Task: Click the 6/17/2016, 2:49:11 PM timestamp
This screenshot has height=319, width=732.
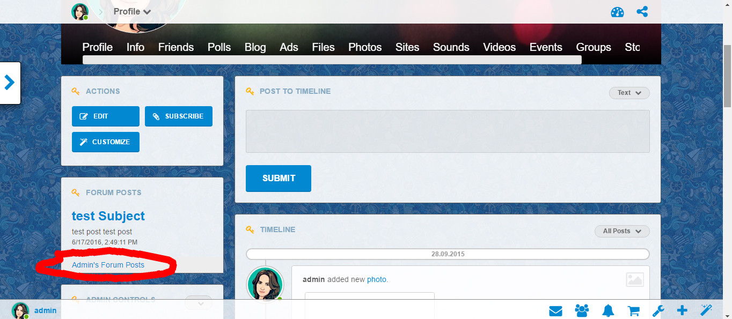Action: [x=105, y=242]
